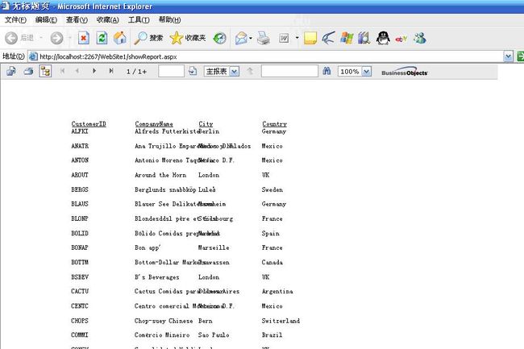The width and height of the screenshot is (524, 349).
Task: Go to first report page
Action: [x=62, y=71]
